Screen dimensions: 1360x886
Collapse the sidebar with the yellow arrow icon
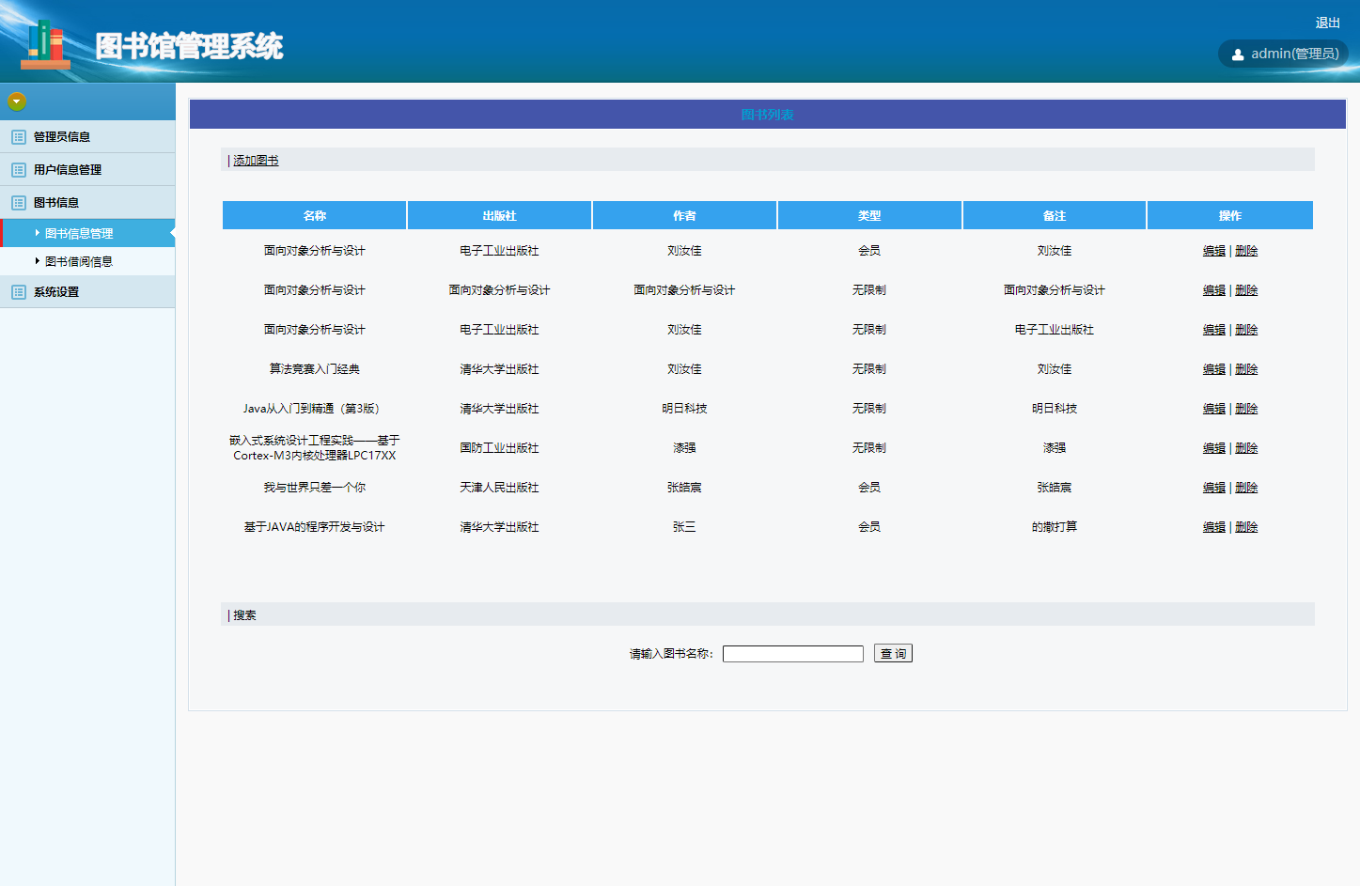point(16,101)
